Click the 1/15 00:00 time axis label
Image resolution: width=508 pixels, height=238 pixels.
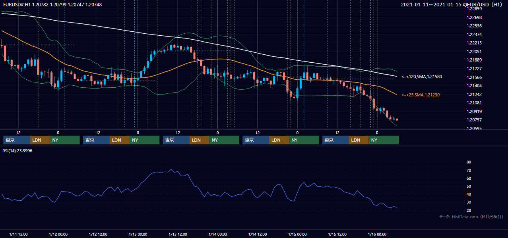297,234
